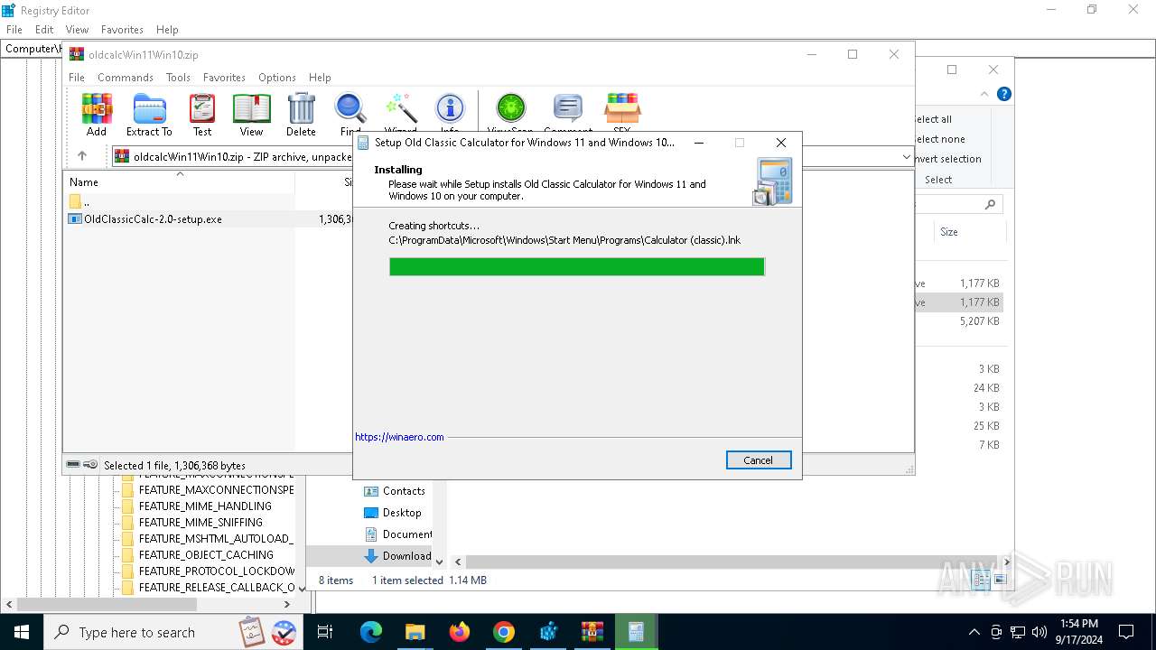Open the Registry Editor taskbar icon
1156x650 pixels.
coord(548,632)
